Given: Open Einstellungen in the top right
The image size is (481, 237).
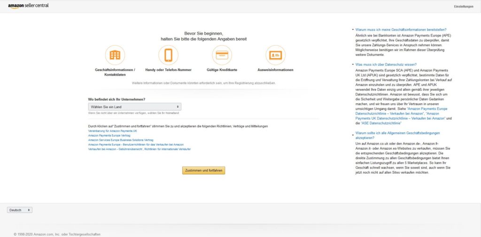Looking at the screenshot, I should [x=464, y=7].
